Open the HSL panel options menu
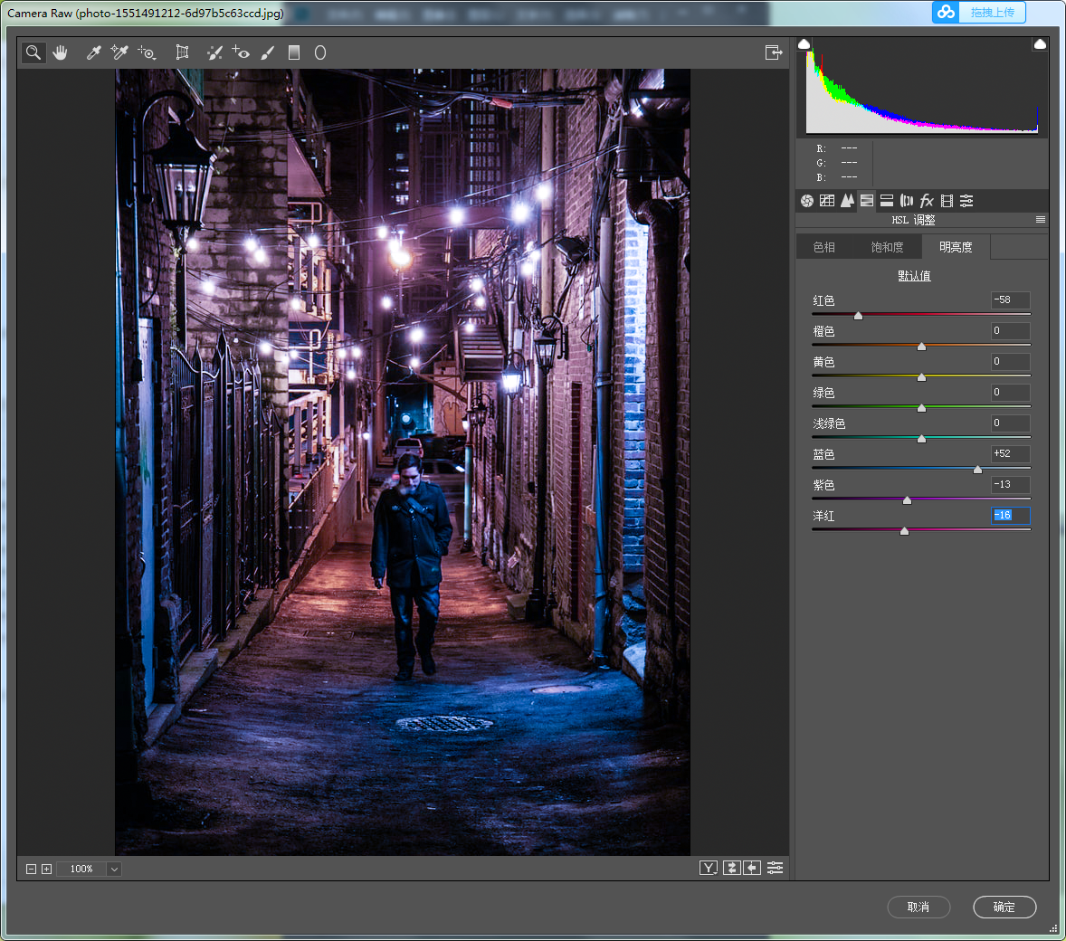Screen dimensions: 1066x941 1040,220
